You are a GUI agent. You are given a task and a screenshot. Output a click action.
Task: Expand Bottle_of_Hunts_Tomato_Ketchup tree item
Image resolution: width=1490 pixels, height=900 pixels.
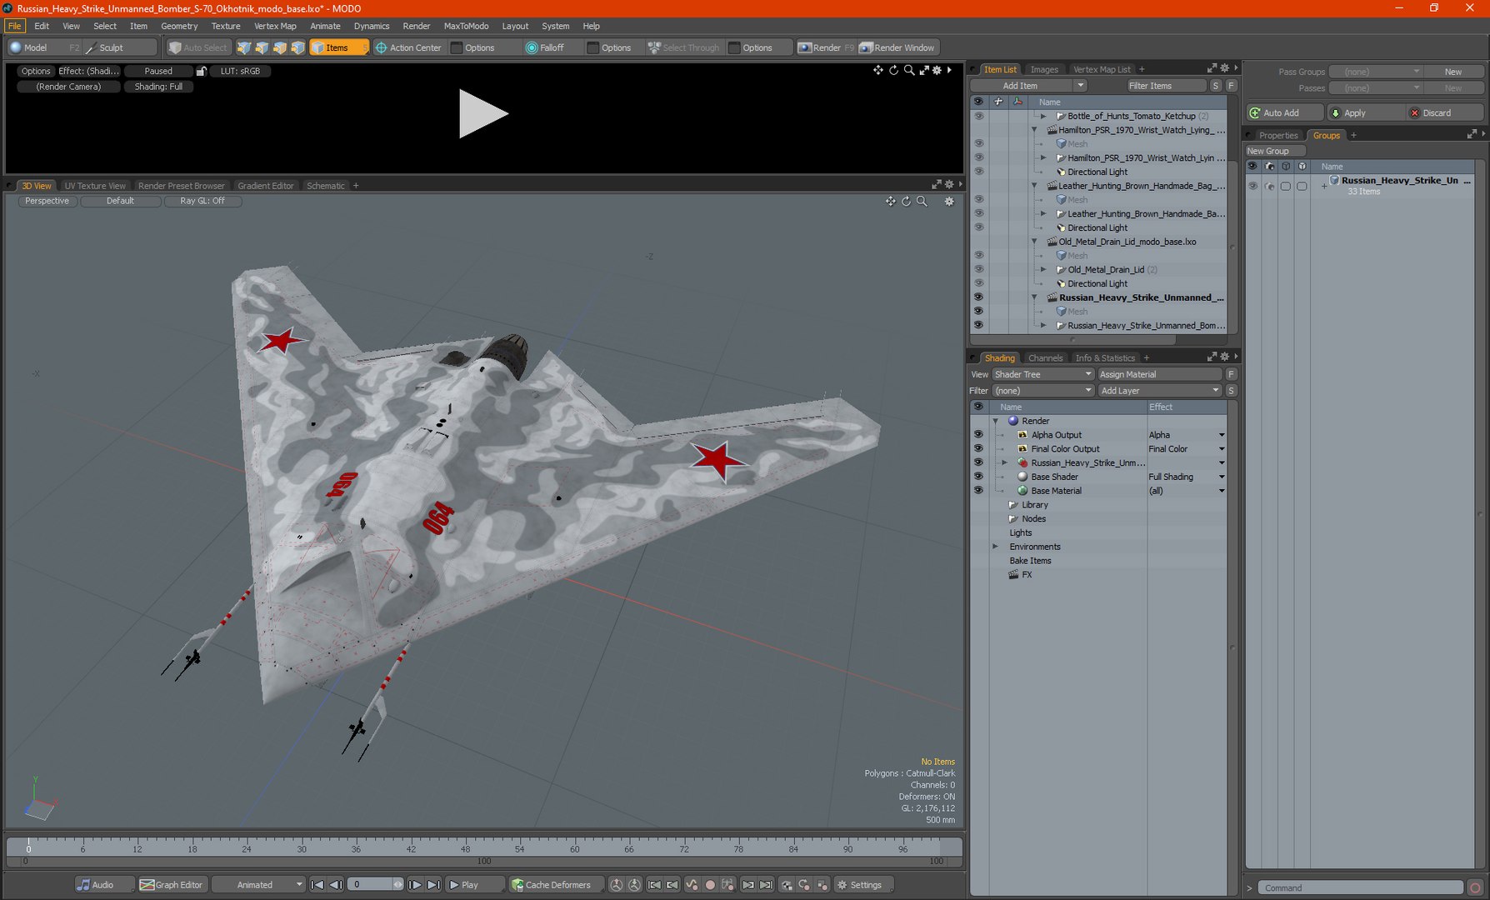coord(1043,116)
